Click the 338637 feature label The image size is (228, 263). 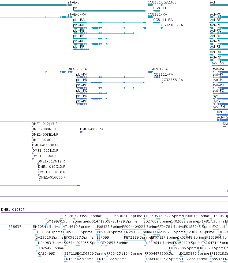coord(15,227)
